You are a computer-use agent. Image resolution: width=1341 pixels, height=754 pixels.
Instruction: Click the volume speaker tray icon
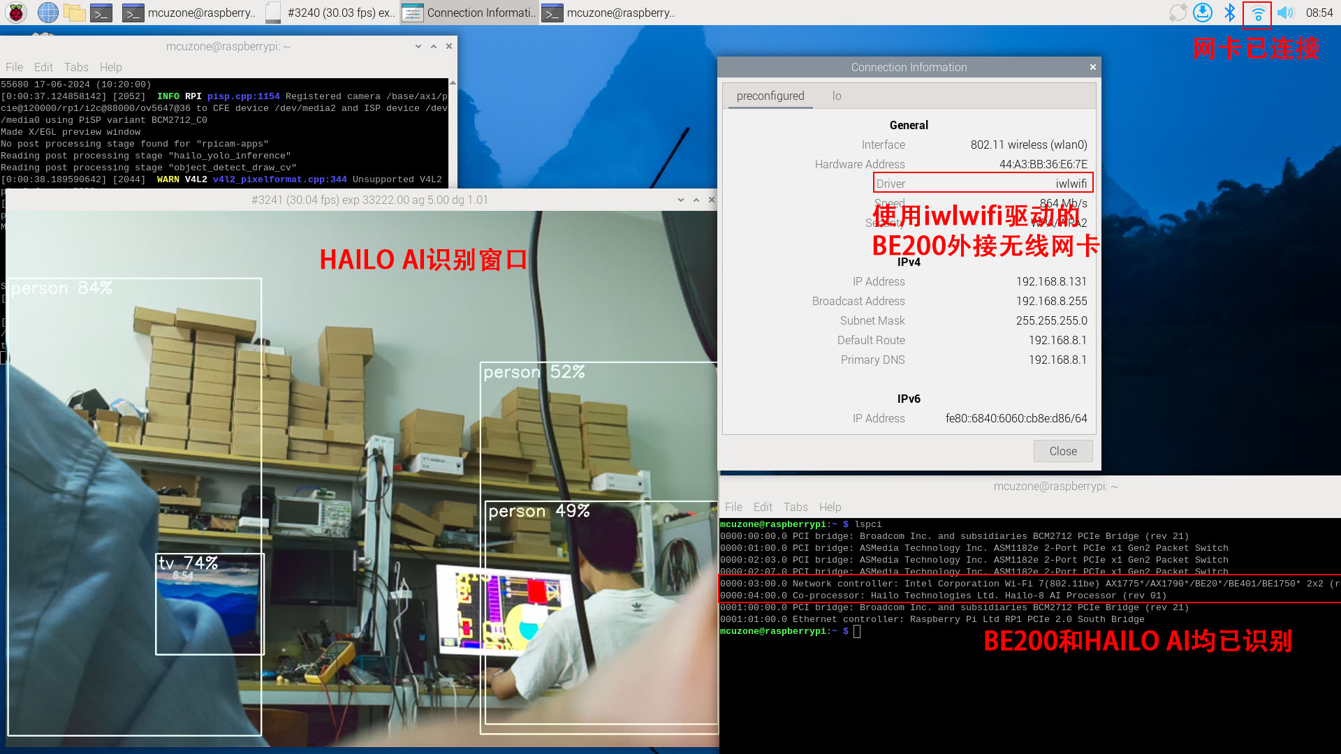point(1285,13)
